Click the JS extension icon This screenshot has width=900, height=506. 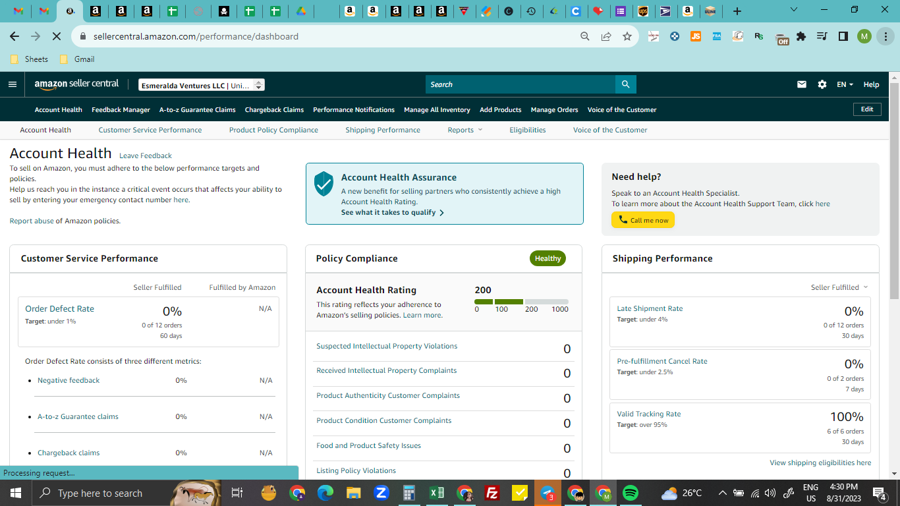pos(696,36)
